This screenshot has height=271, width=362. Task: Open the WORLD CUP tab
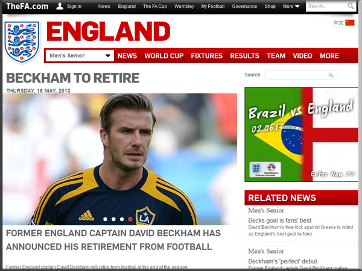[x=164, y=56]
